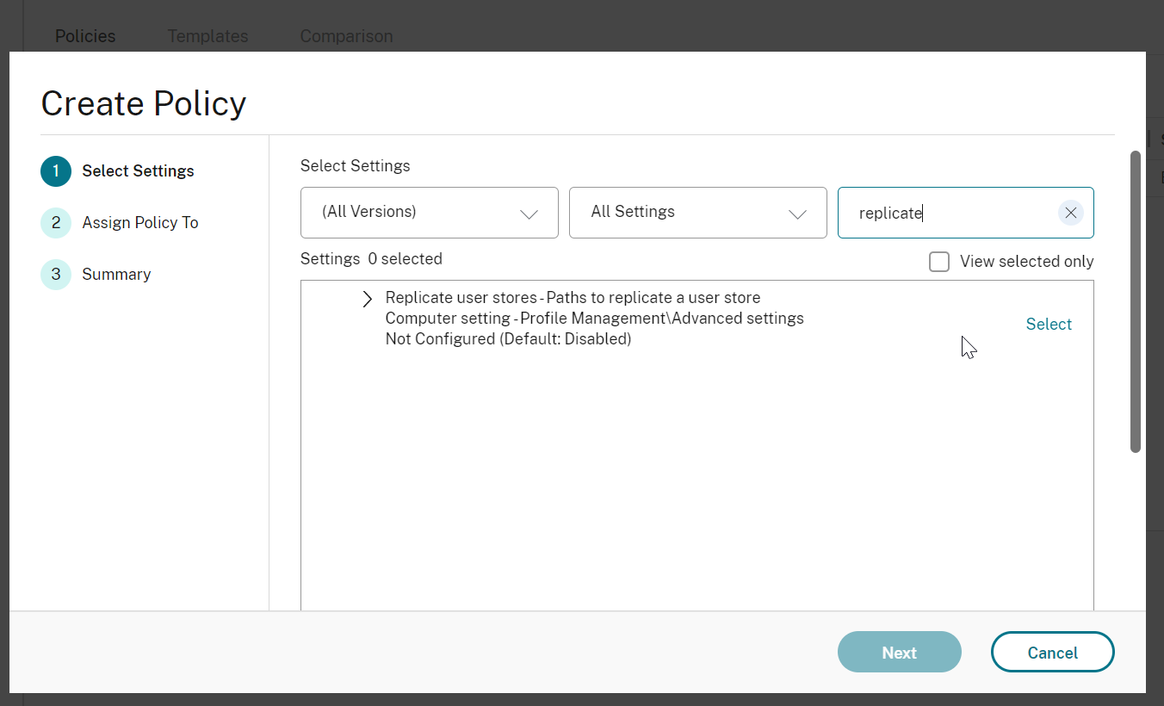Image resolution: width=1164 pixels, height=706 pixels.
Task: Open the Comparison tab
Action: [346, 36]
